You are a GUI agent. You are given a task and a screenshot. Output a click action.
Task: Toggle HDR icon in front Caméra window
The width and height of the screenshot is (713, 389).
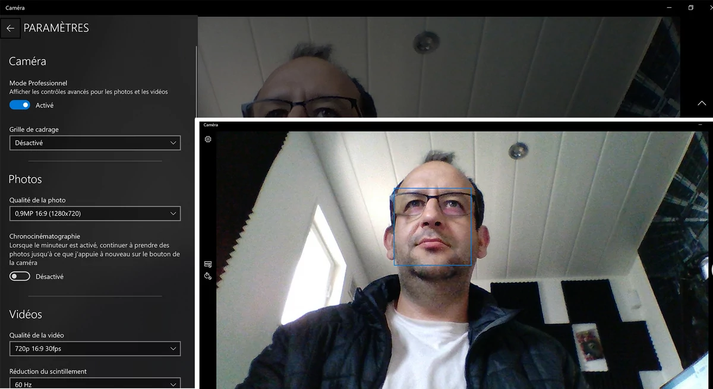pyautogui.click(x=208, y=264)
